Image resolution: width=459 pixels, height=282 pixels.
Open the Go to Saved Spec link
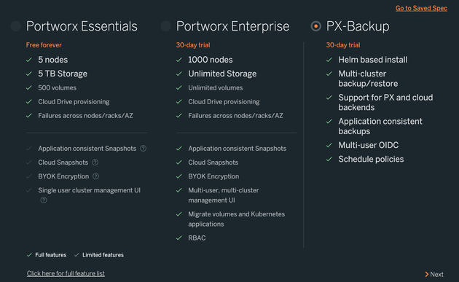coord(421,8)
